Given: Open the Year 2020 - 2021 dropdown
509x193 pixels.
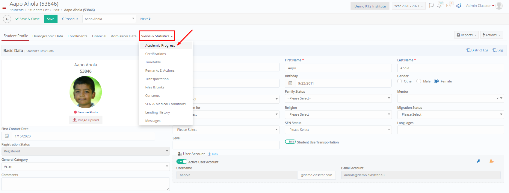Looking at the screenshot, I should pyautogui.click(x=409, y=6).
